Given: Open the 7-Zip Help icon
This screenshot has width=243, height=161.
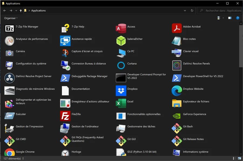Looking at the screenshot, I should coord(65,28).
